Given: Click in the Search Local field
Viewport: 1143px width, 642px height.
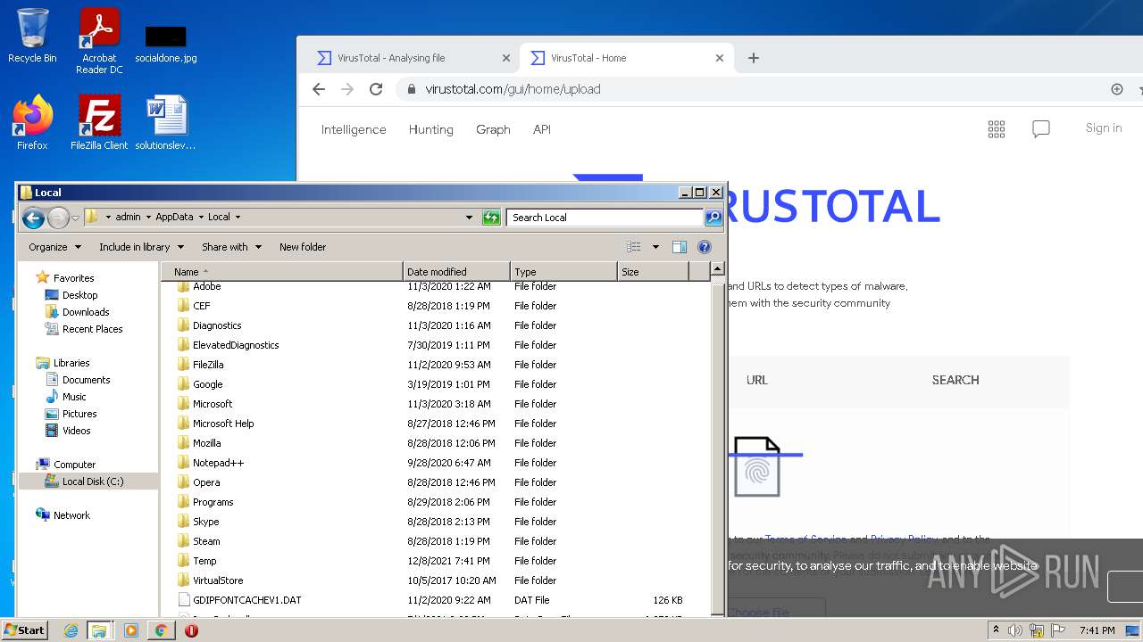Looking at the screenshot, I should pyautogui.click(x=605, y=218).
